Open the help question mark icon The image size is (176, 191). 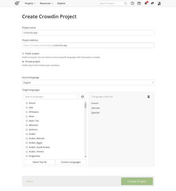pyautogui.click(x=132, y=3)
